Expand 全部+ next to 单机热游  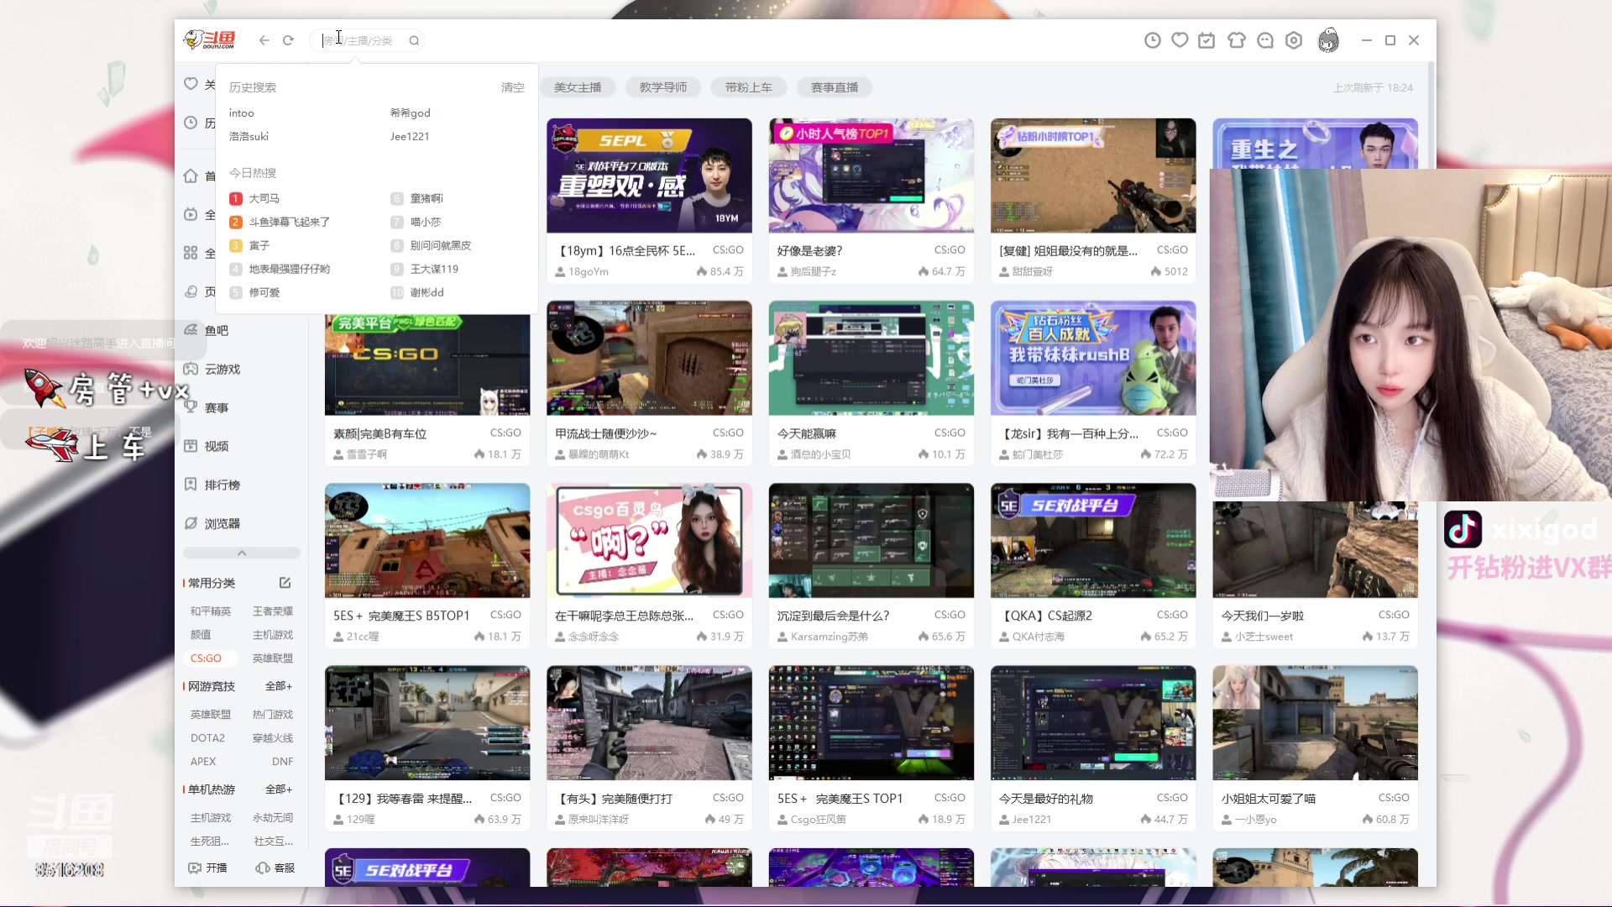point(279,789)
